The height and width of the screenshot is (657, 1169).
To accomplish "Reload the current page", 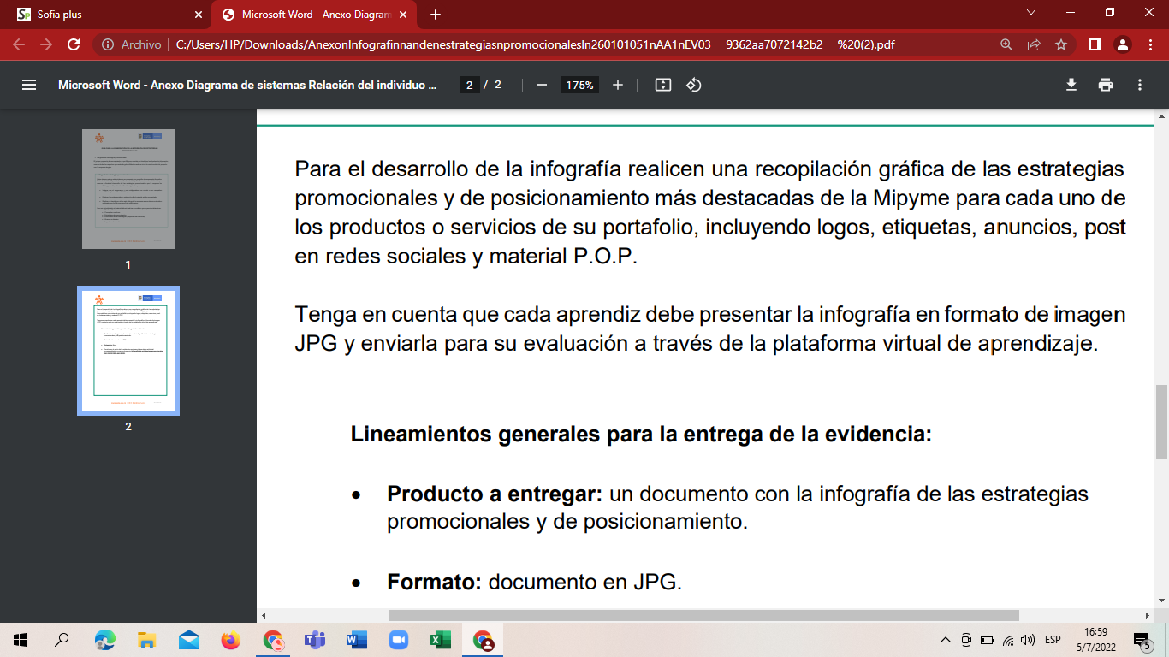I will (x=74, y=44).
